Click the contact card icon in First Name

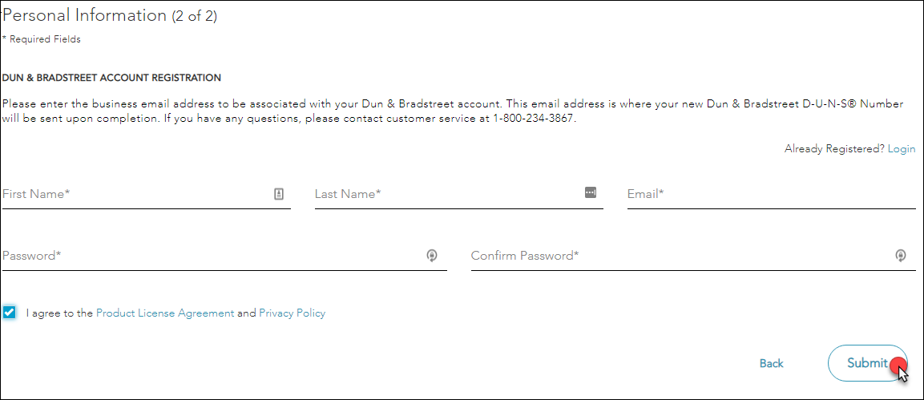point(279,193)
